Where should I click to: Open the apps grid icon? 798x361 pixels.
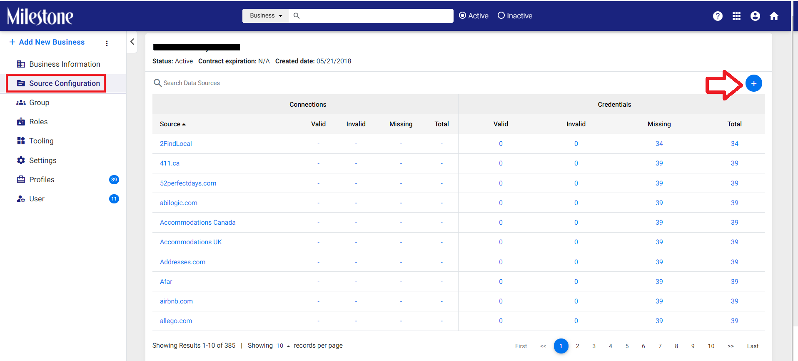pos(736,16)
